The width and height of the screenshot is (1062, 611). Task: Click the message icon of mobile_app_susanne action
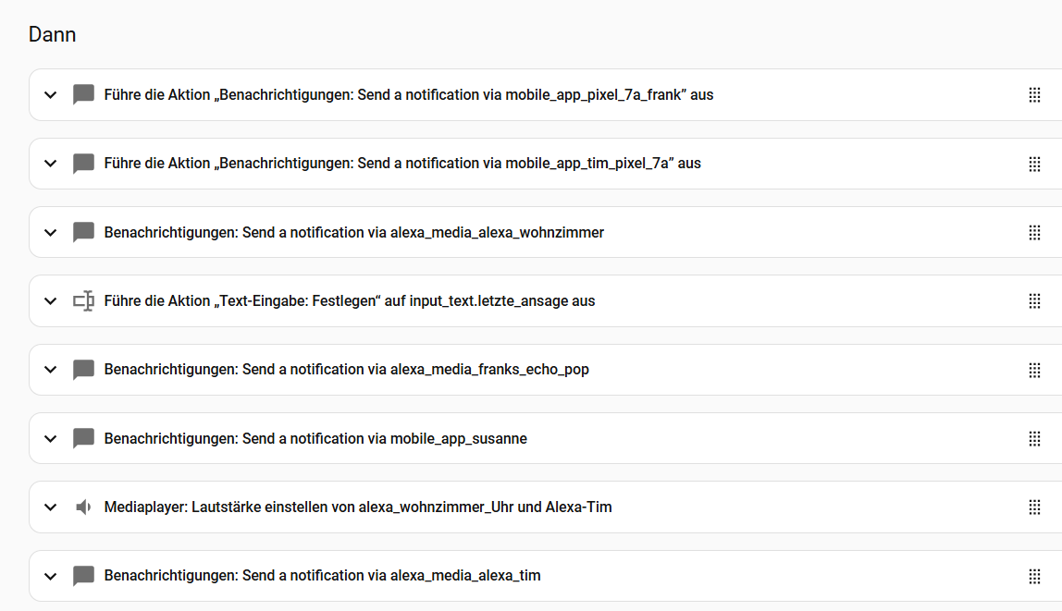tap(84, 439)
